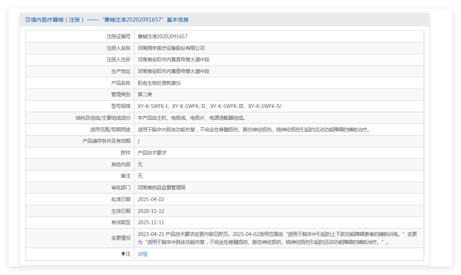Click effective date 2020-11-12
Viewport: 461px width, 275px height.
151,211
